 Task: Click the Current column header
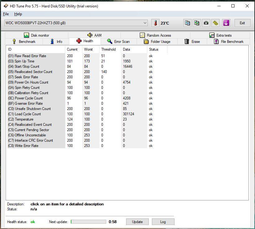pos(74,49)
